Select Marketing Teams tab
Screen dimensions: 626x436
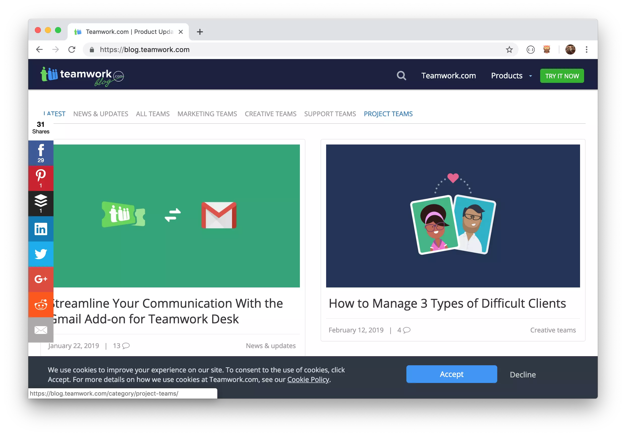click(x=207, y=114)
